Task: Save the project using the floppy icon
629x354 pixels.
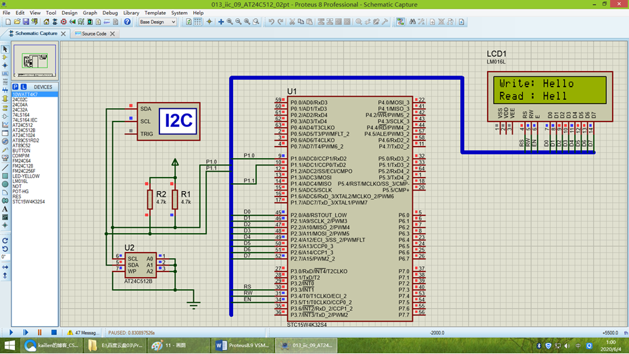Action: point(26,22)
